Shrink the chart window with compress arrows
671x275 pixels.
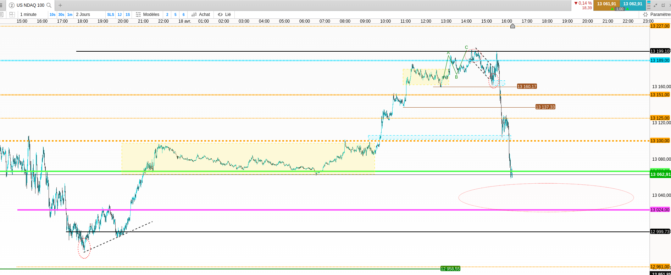click(x=655, y=5)
